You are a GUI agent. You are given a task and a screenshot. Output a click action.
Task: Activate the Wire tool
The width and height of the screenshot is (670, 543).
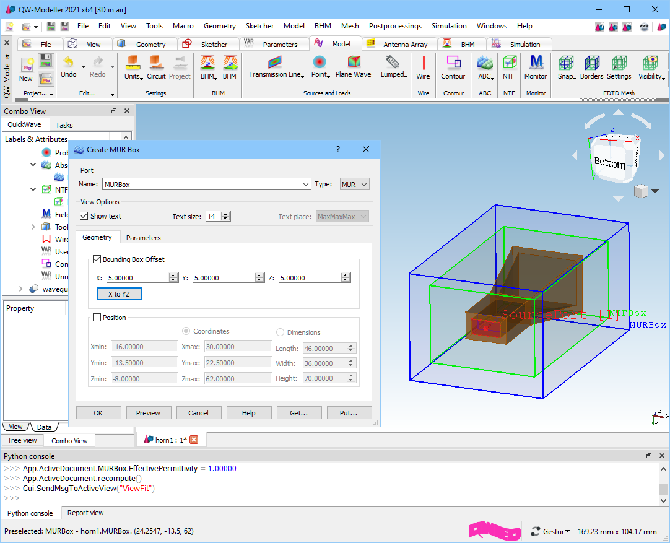(x=424, y=63)
